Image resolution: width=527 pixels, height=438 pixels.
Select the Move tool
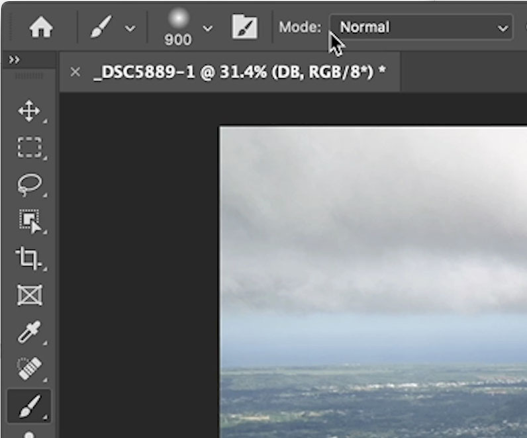click(29, 111)
